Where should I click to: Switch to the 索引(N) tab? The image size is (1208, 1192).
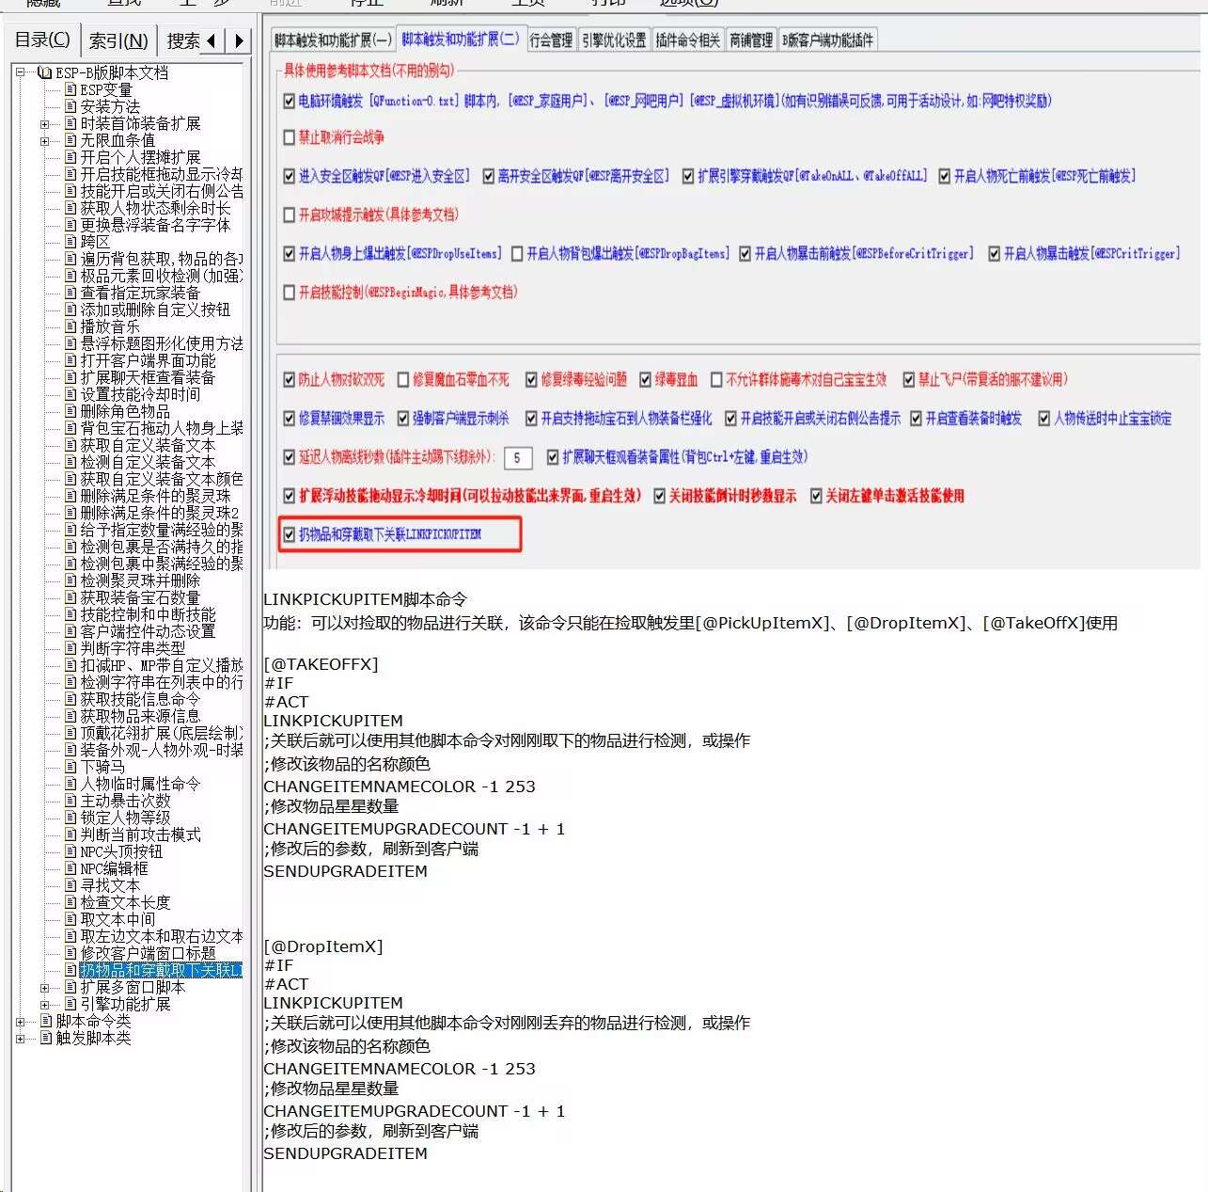pyautogui.click(x=118, y=40)
